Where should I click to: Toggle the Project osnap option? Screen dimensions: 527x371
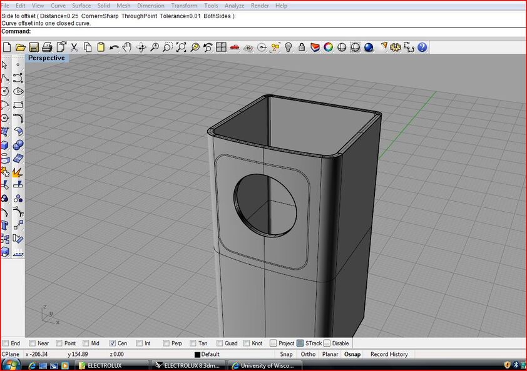click(x=274, y=343)
